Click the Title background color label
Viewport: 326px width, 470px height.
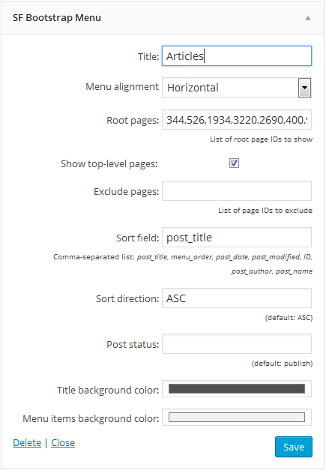[x=108, y=391]
